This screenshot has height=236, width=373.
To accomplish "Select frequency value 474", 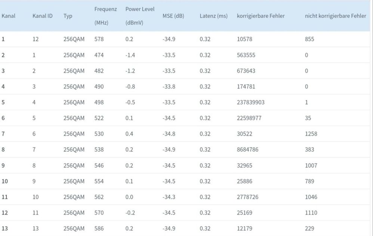I will [x=99, y=55].
